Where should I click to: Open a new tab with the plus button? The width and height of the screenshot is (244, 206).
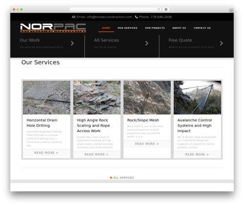pyautogui.click(x=231, y=11)
